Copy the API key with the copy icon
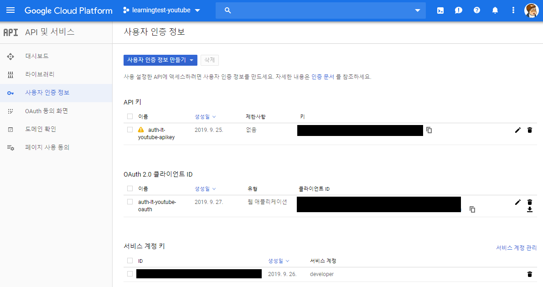The image size is (543, 287). tap(429, 130)
